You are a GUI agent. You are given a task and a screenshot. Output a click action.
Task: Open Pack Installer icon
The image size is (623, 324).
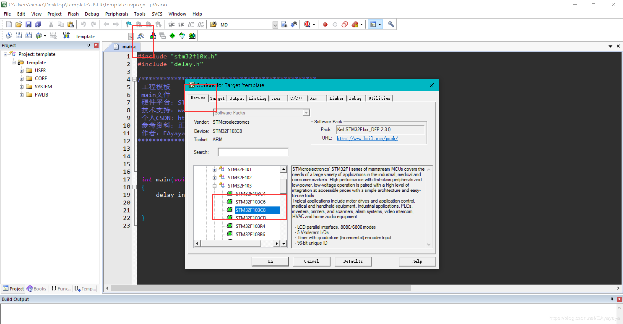pyautogui.click(x=192, y=36)
